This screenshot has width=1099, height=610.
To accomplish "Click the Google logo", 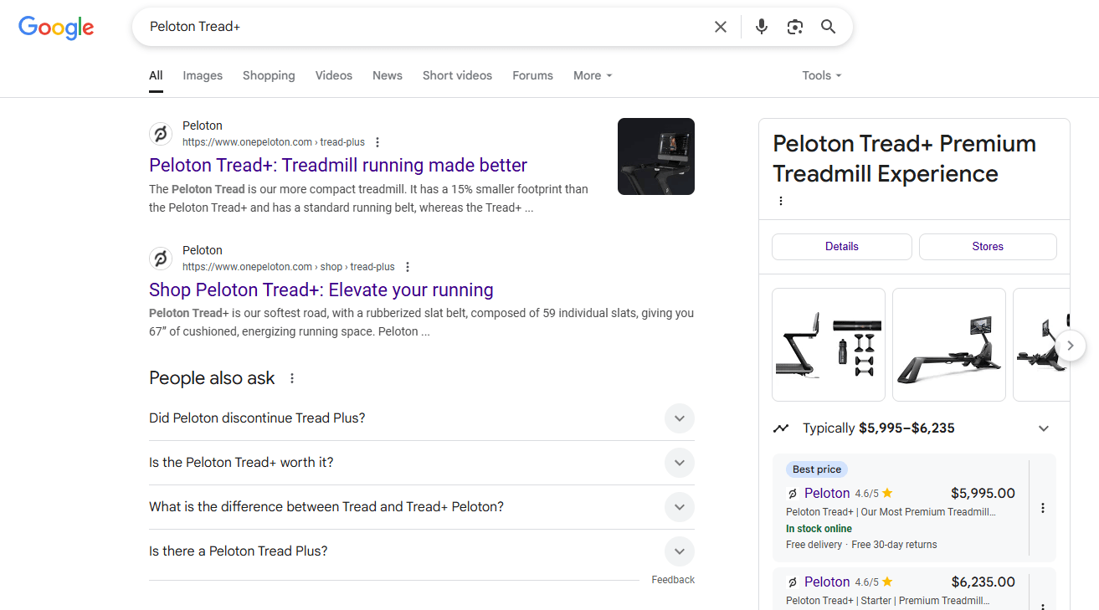I will 56,28.
